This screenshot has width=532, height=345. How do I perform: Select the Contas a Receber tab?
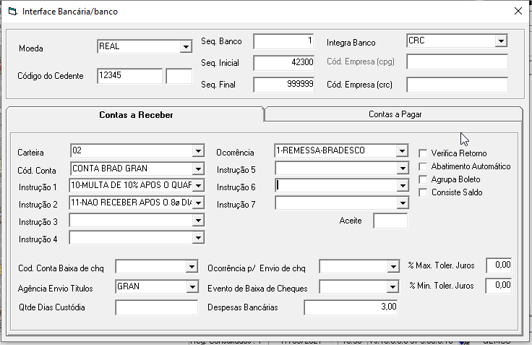pos(136,115)
